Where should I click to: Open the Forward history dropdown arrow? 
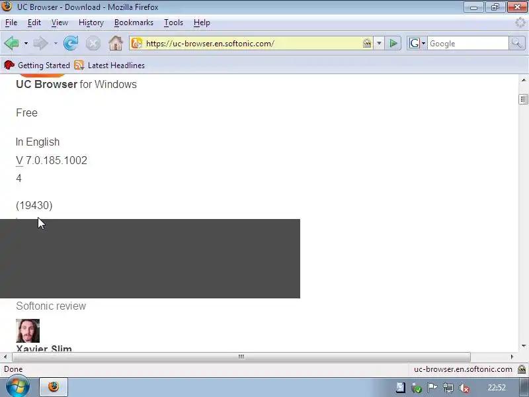(x=56, y=44)
